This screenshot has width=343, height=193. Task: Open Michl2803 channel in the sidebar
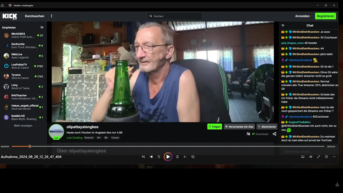23,35
